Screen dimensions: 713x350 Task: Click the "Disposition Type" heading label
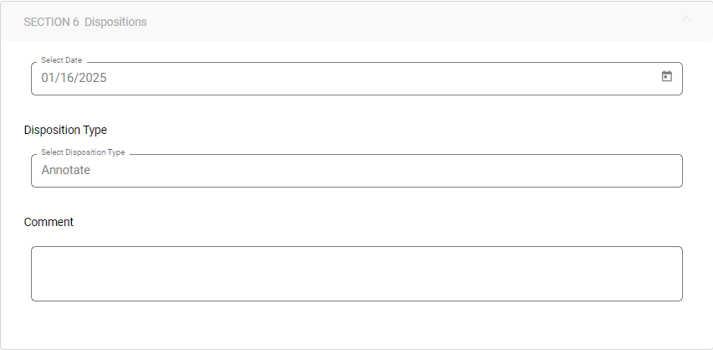pos(65,130)
